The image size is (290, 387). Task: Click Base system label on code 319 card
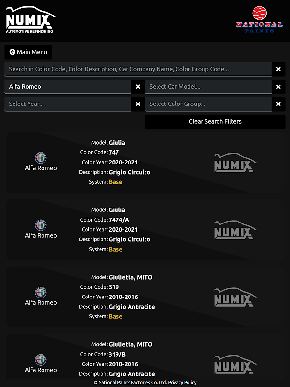[x=116, y=317]
